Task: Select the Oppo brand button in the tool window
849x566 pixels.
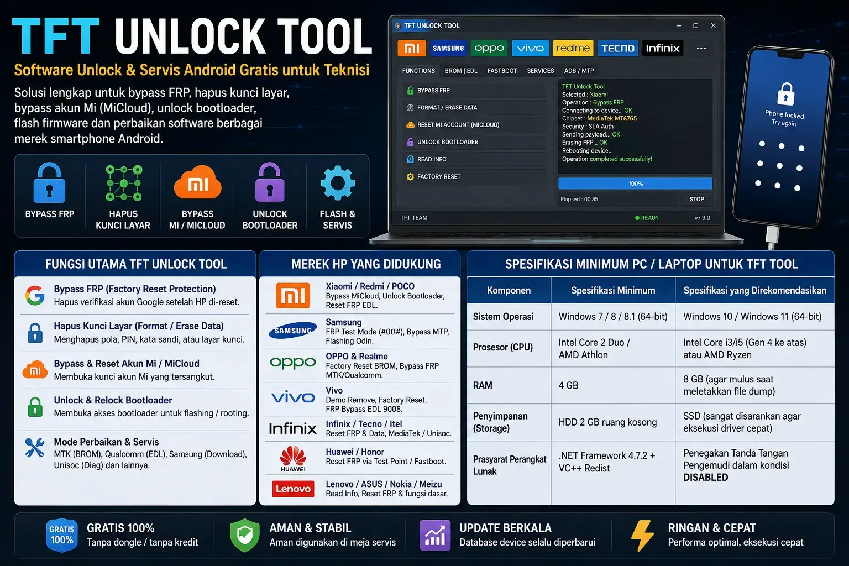Action: point(489,49)
